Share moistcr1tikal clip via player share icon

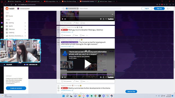click(x=103, y=77)
